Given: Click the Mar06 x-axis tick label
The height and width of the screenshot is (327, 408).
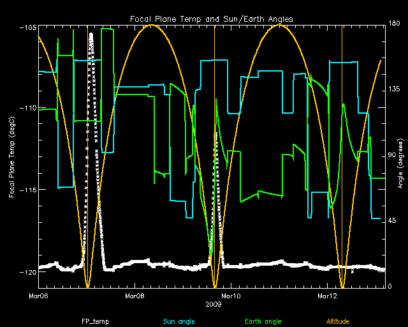Looking at the screenshot, I should pos(38,296).
